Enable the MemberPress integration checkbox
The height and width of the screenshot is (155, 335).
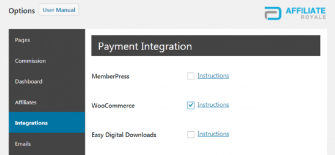(x=191, y=76)
